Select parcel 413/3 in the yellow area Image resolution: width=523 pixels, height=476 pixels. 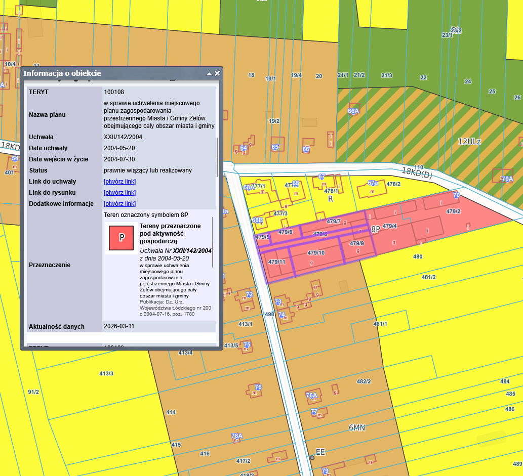[x=106, y=373]
